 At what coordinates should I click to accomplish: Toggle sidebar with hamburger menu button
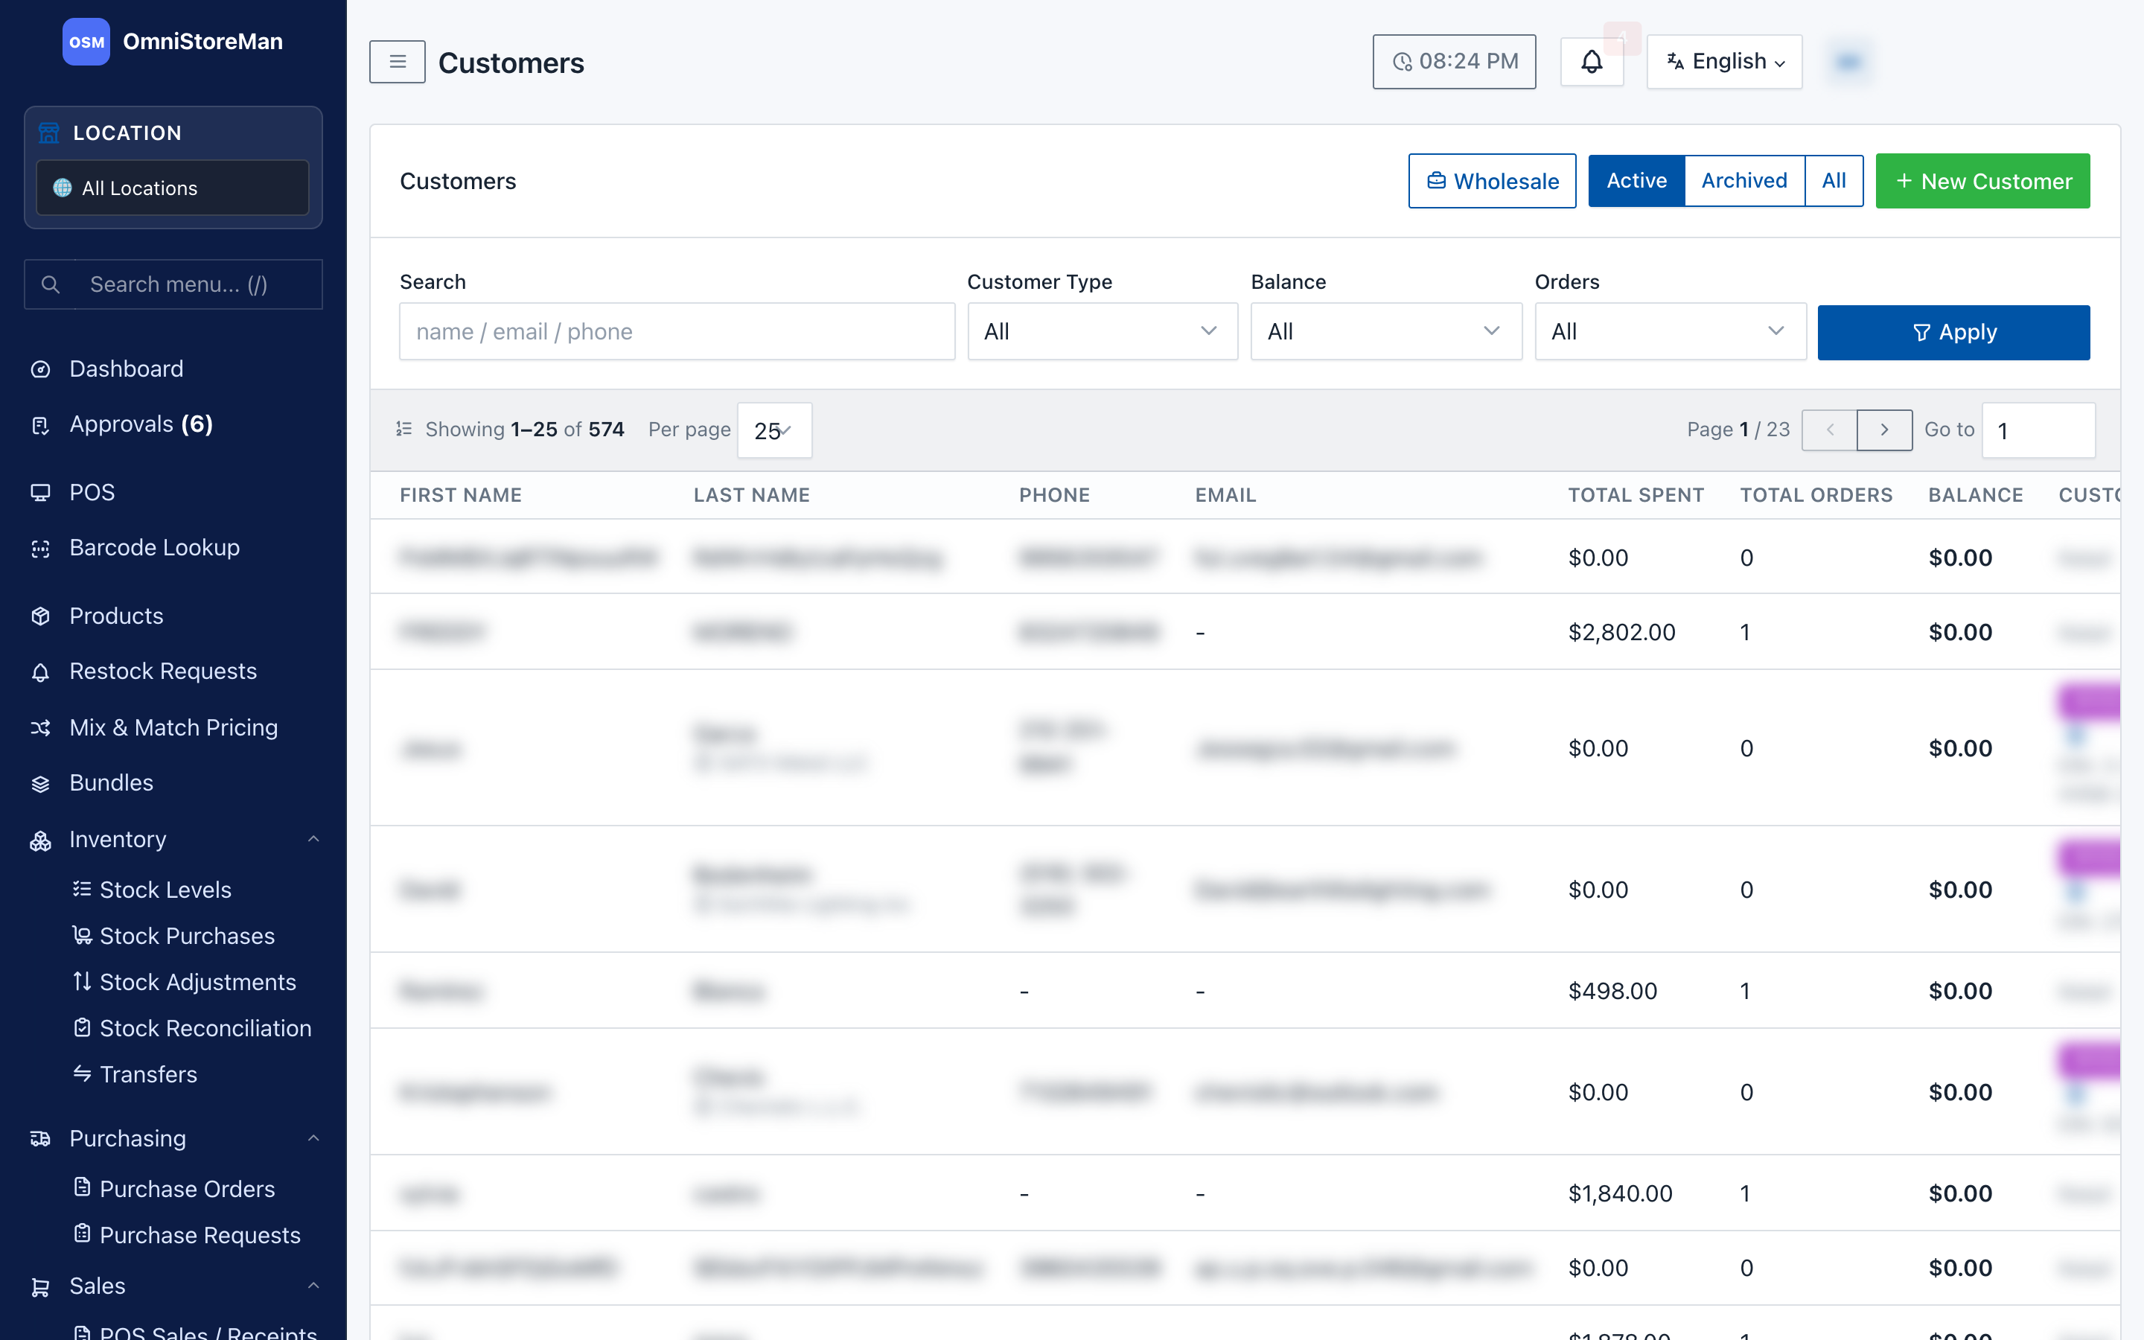pos(397,62)
